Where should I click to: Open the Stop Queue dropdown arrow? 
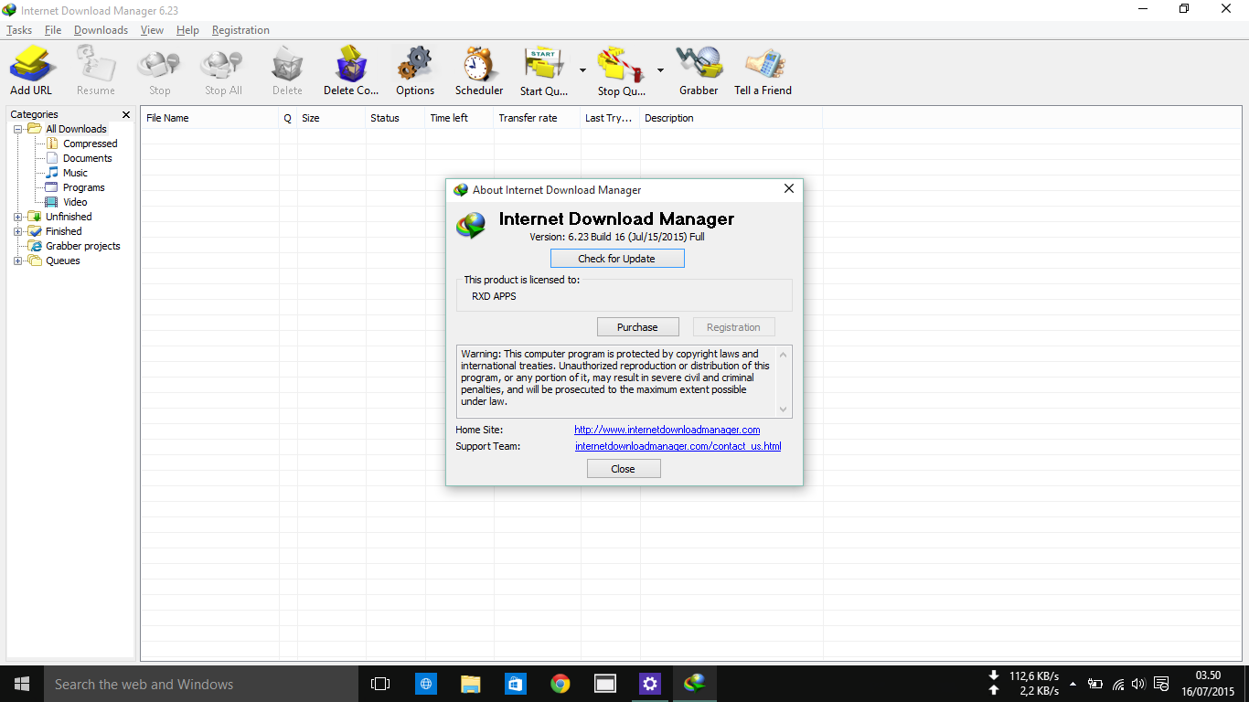click(x=660, y=69)
